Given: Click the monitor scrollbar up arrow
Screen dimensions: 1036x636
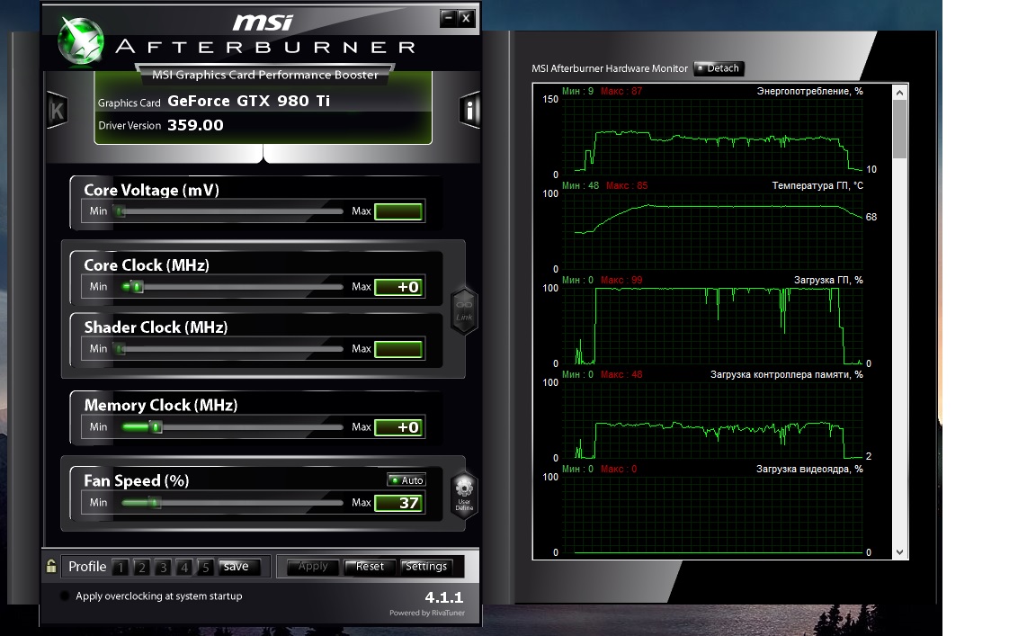Looking at the screenshot, I should point(899,93).
